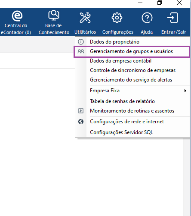191x216 pixels.
Task: Click the users icon beside Gerenciamento de grupos
Action: click(x=81, y=51)
